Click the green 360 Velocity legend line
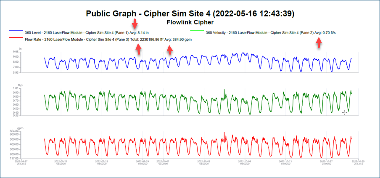Viewport: 380px width, 178px height. [197, 32]
